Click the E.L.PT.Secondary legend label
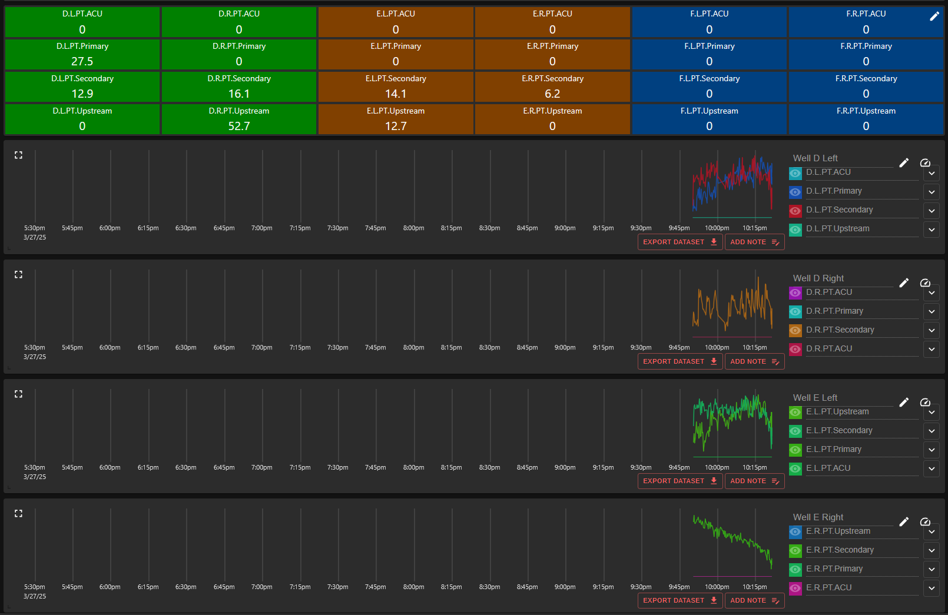Image resolution: width=948 pixels, height=615 pixels. pyautogui.click(x=840, y=430)
